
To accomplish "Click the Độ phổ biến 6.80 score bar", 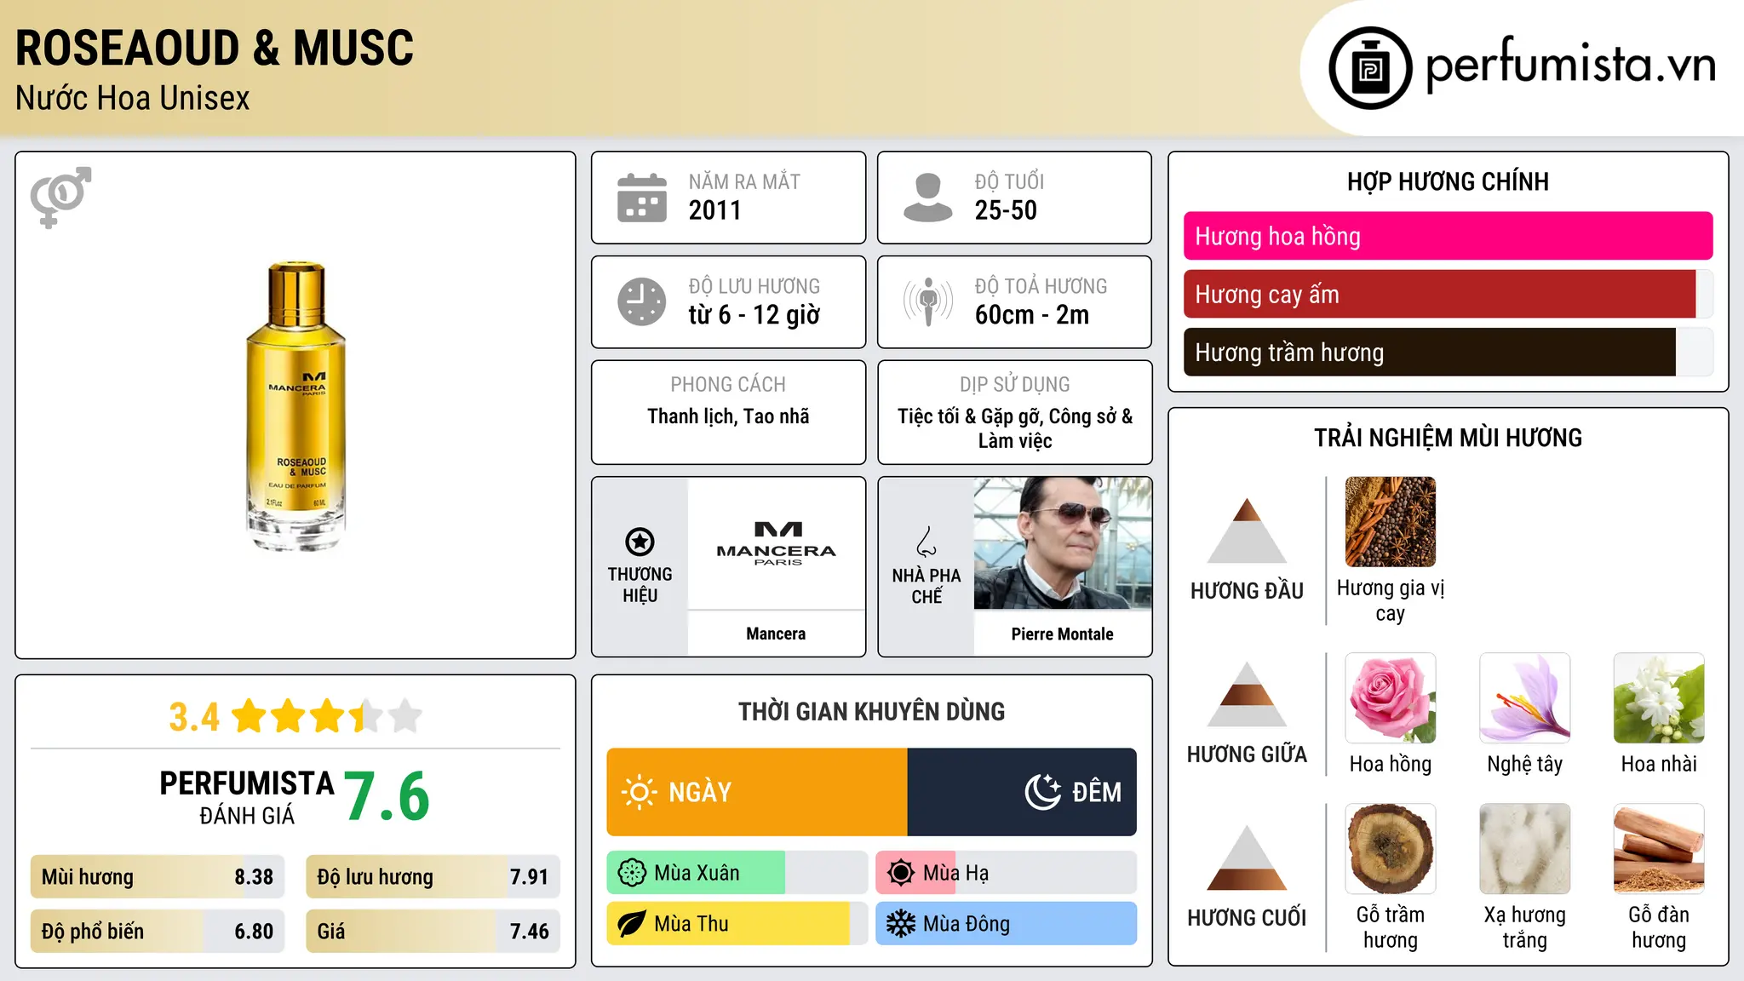I will click(x=158, y=932).
